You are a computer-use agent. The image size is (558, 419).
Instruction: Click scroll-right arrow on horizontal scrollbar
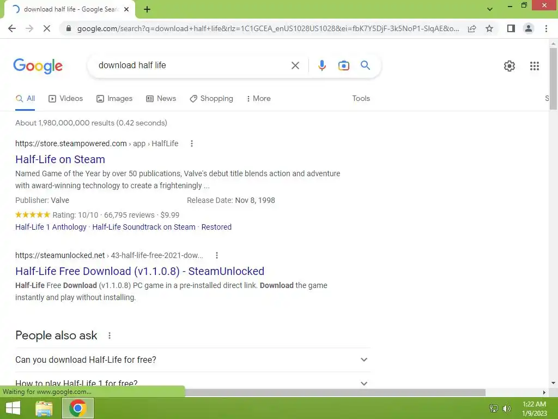pos(544,393)
